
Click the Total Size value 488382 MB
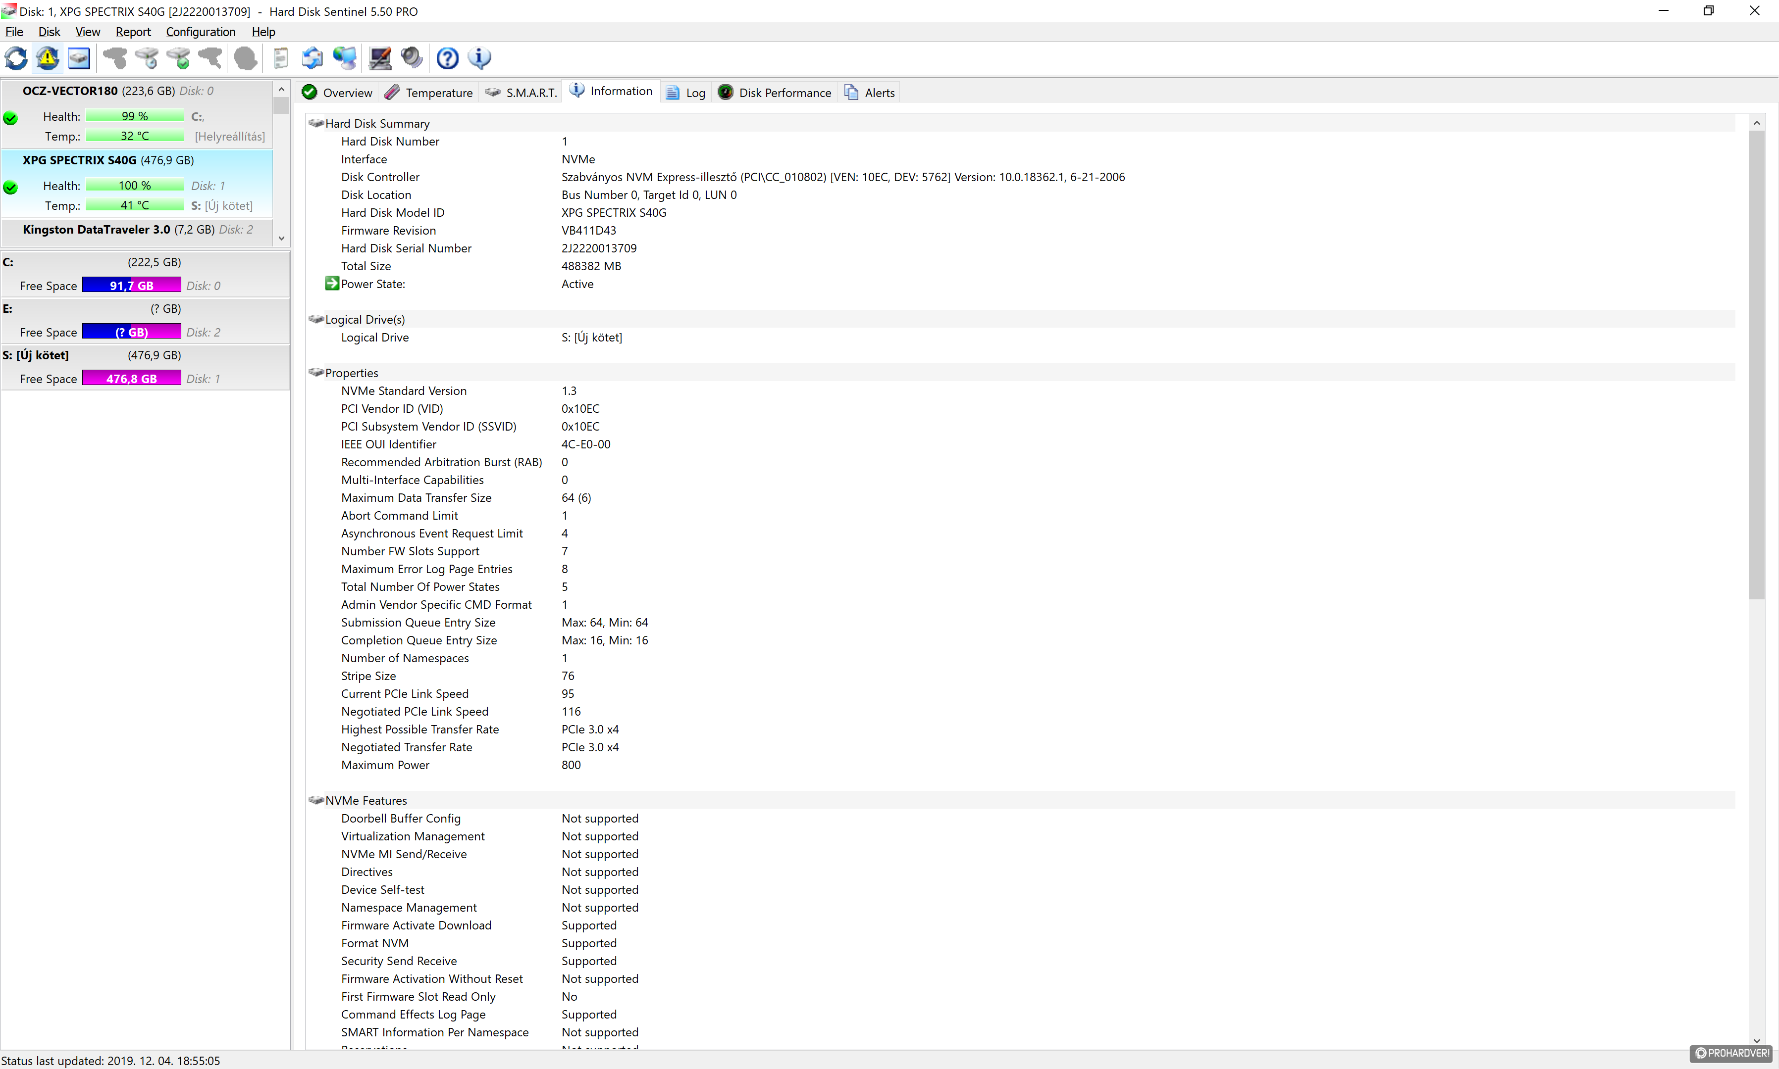coord(591,266)
